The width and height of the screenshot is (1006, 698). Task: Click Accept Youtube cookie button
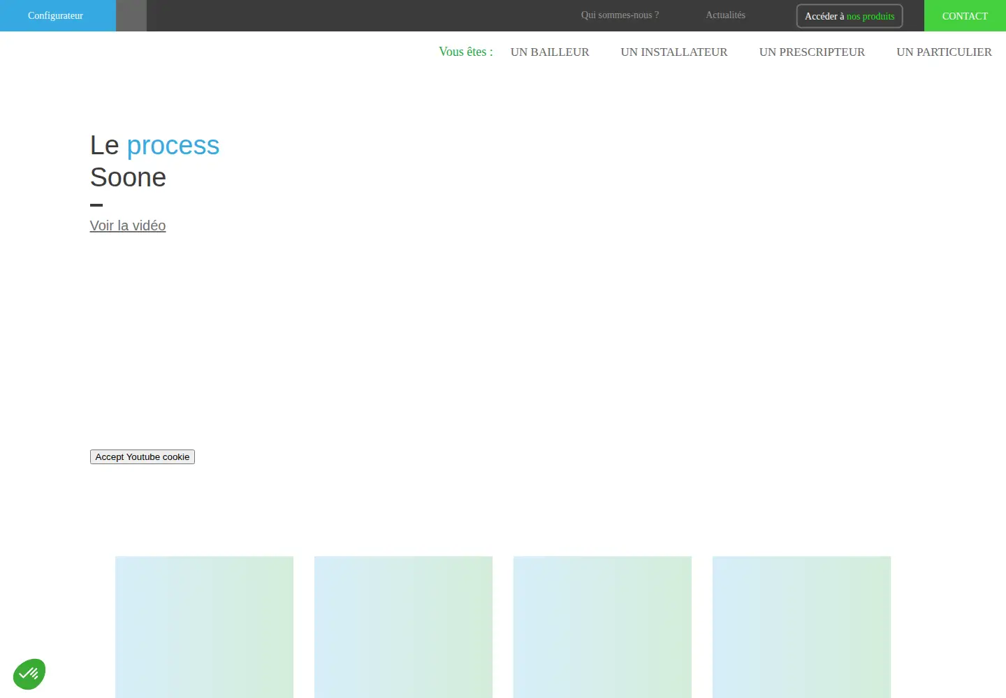point(143,456)
